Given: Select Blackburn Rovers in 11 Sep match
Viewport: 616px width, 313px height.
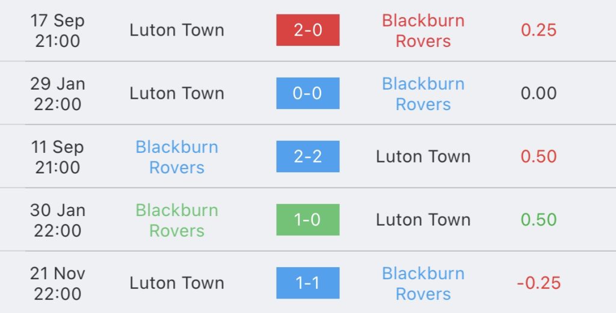Looking at the screenshot, I should point(177,157).
